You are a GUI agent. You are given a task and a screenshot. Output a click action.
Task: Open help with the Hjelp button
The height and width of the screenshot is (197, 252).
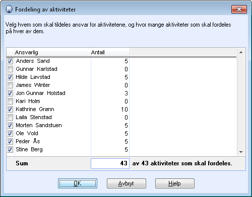(x=175, y=183)
